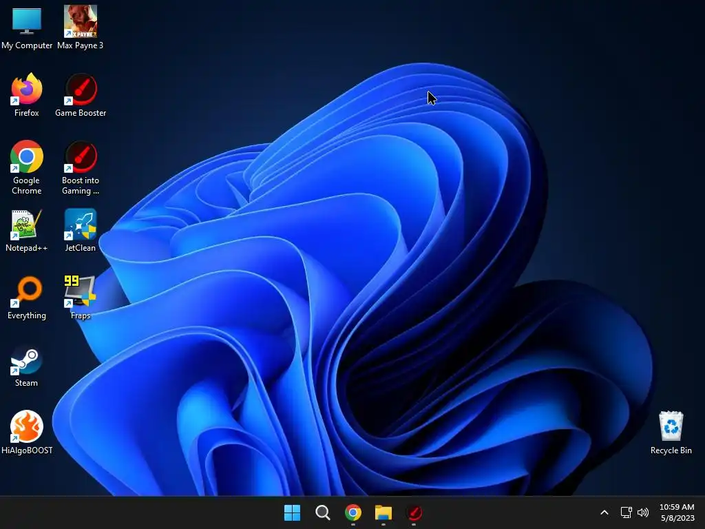Viewport: 705px width, 529px height.
Task: Select the Steam desktop shortcut
Action: pyautogui.click(x=27, y=365)
